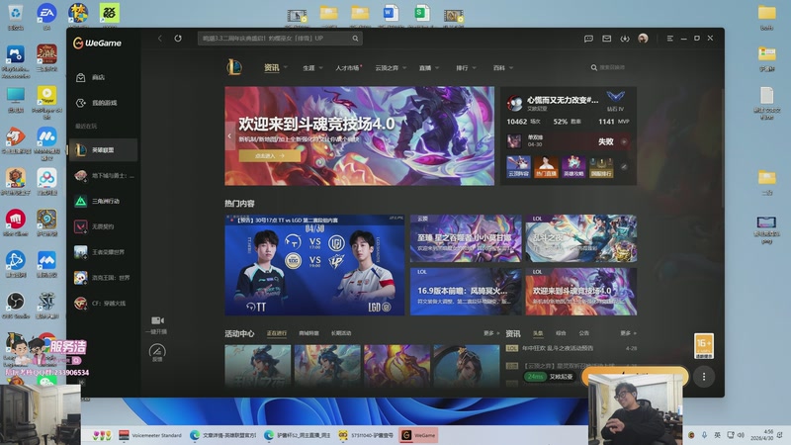This screenshot has height=445, width=791.
Task: Click the gold 点击进入 banner button
Action: point(269,156)
